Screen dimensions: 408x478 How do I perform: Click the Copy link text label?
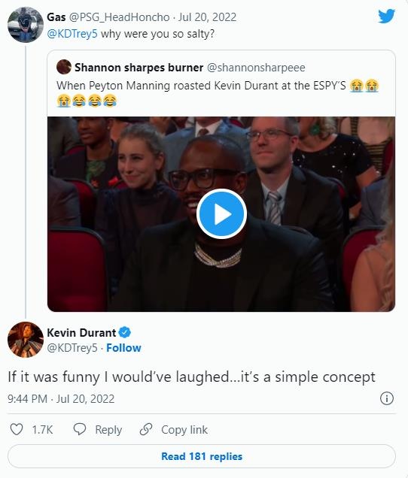pyautogui.click(x=184, y=430)
